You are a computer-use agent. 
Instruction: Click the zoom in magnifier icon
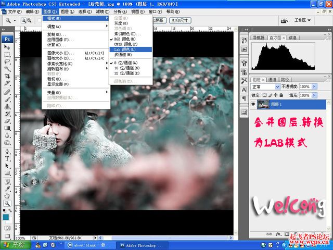pyautogui.click(x=23, y=20)
